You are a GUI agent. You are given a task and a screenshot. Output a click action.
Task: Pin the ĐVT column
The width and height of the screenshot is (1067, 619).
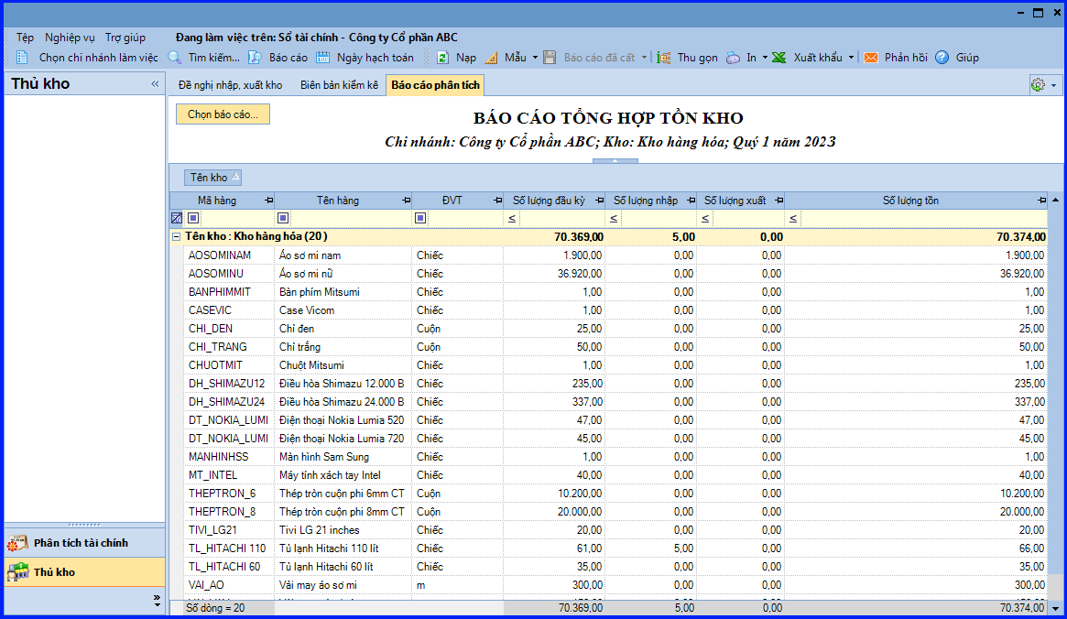tap(497, 201)
